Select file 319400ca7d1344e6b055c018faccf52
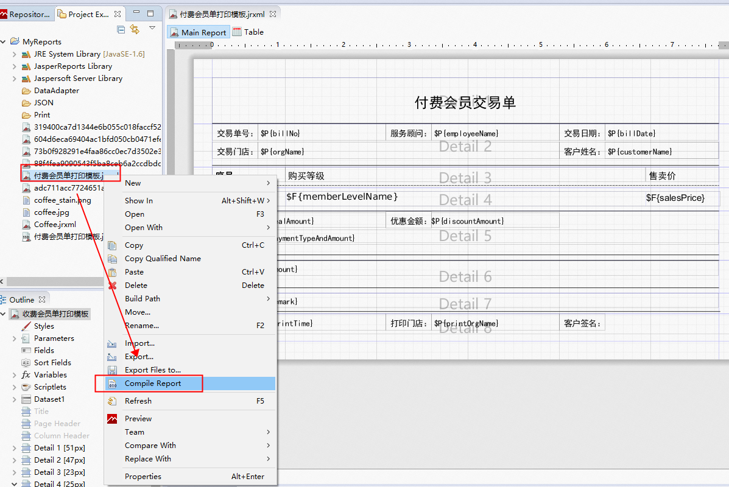This screenshot has height=487, width=729. [91, 127]
